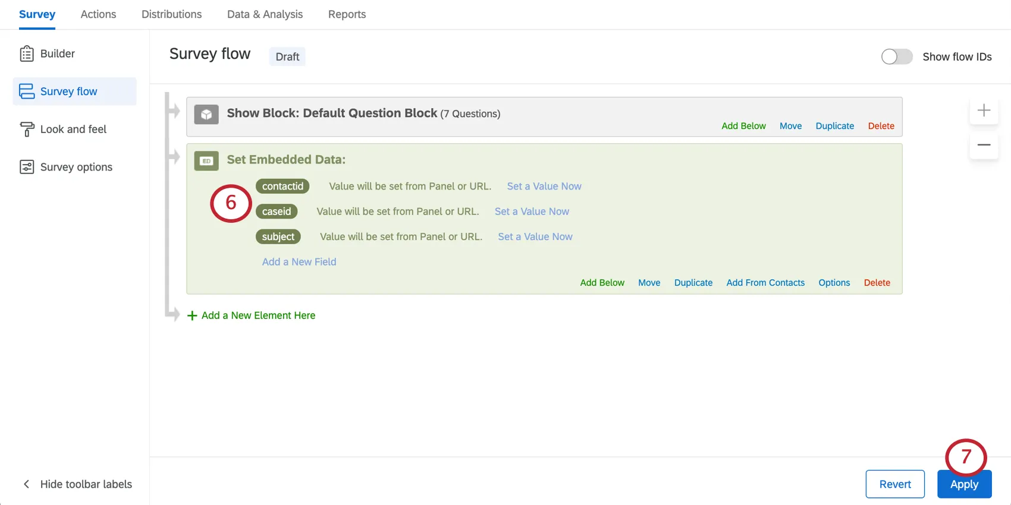The width and height of the screenshot is (1011, 505).
Task: Click Set a Value Now for caseid
Action: (x=532, y=212)
